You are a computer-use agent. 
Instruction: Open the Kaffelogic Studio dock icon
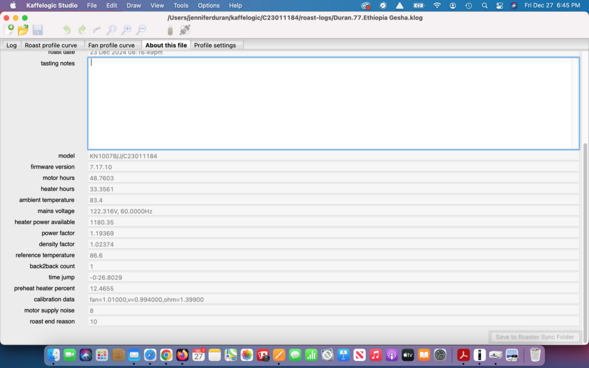coord(479,354)
